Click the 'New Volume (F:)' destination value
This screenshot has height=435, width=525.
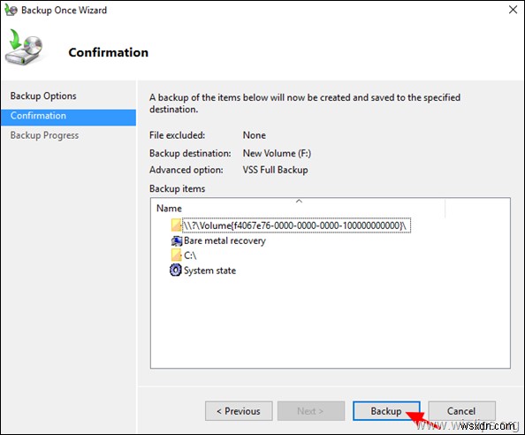tap(277, 153)
